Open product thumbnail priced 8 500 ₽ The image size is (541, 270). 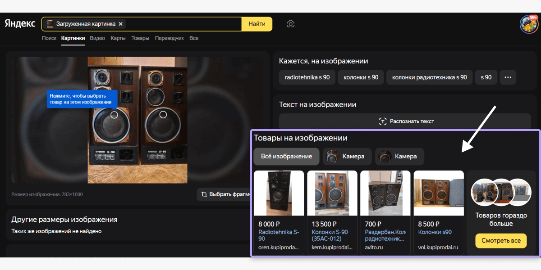tap(439, 193)
